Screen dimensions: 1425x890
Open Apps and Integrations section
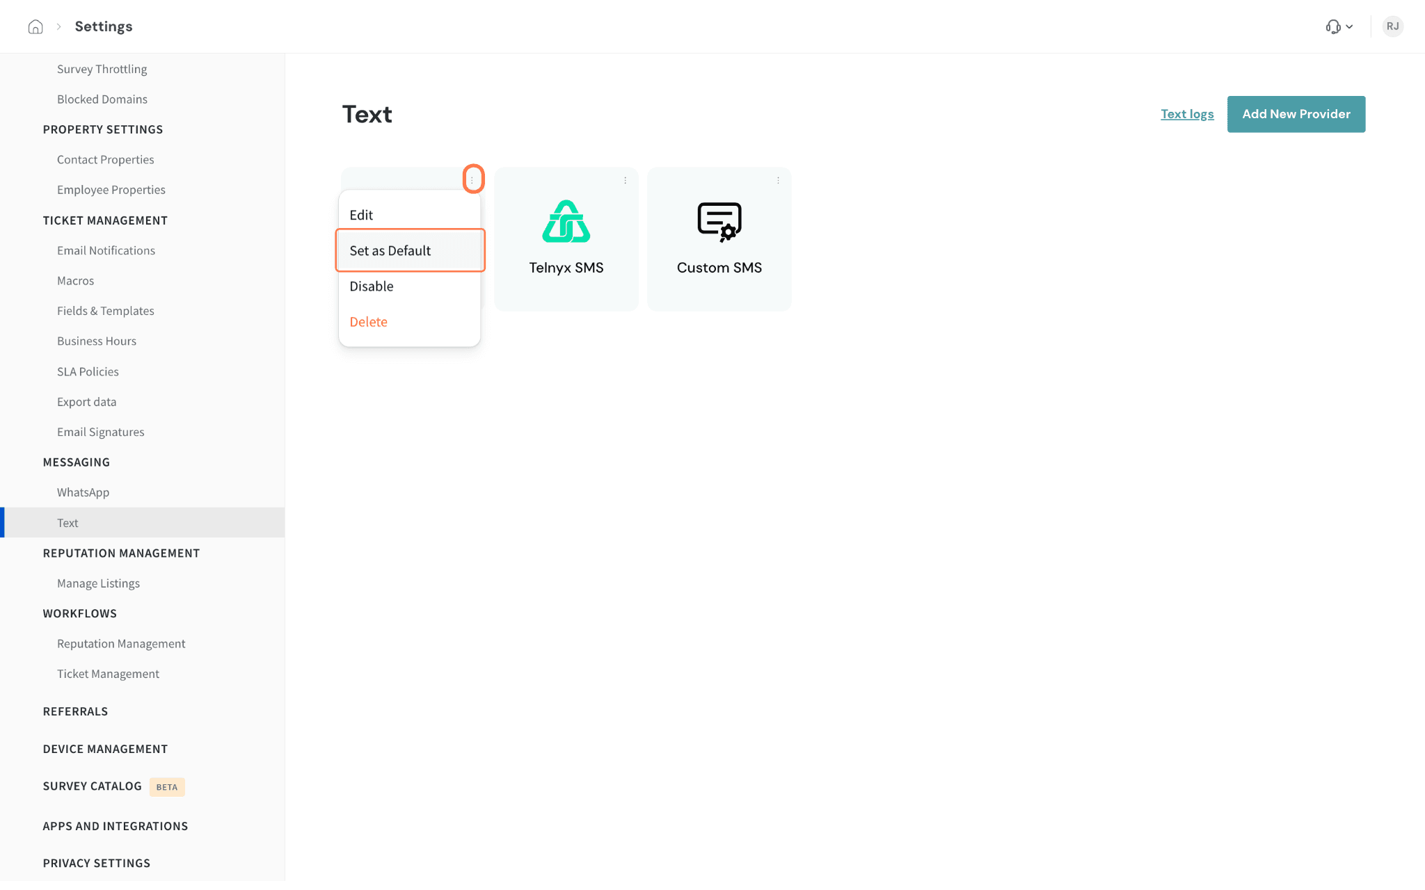tap(116, 826)
